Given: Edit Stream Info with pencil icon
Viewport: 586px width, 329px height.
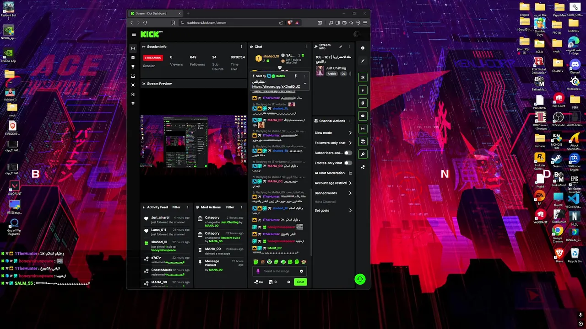Looking at the screenshot, I should 340,47.
